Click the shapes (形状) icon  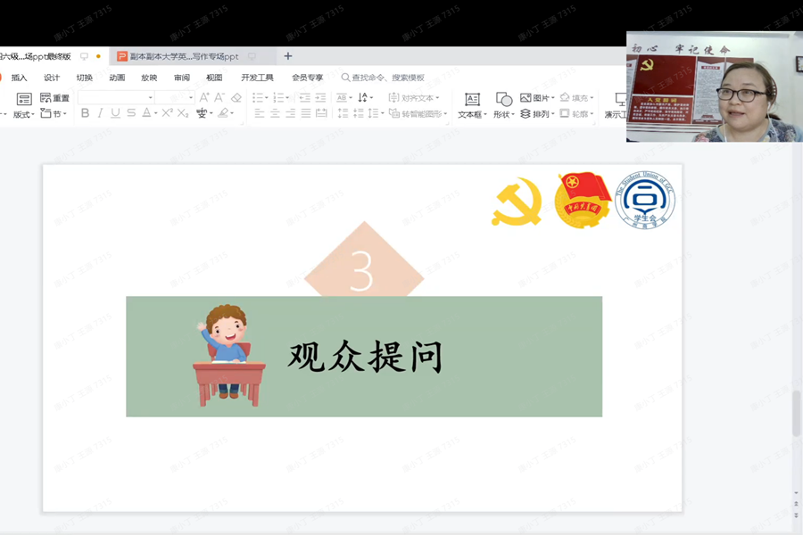click(503, 104)
